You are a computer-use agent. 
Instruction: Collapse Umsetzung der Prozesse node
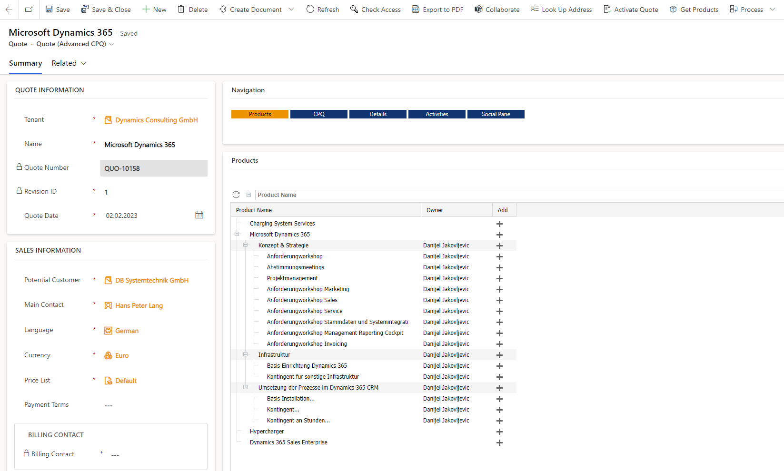click(x=246, y=387)
